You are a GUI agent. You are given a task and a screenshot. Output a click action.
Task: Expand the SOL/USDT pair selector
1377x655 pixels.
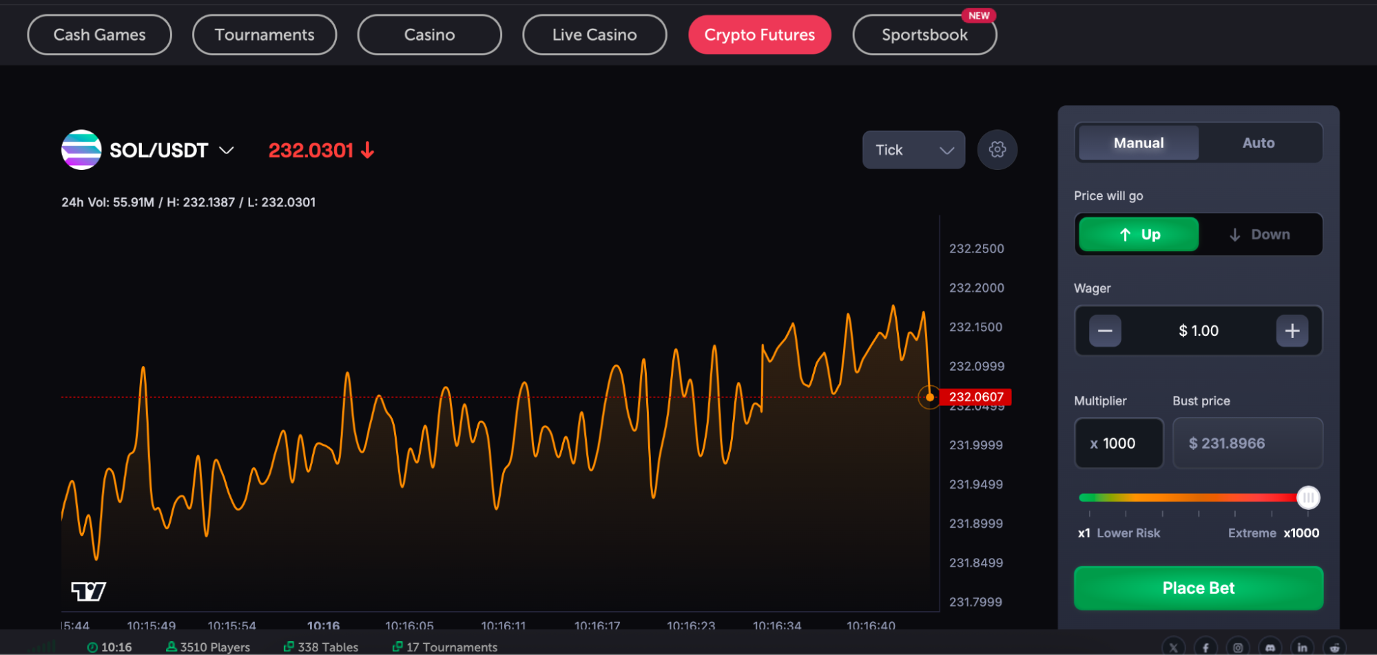[226, 150]
